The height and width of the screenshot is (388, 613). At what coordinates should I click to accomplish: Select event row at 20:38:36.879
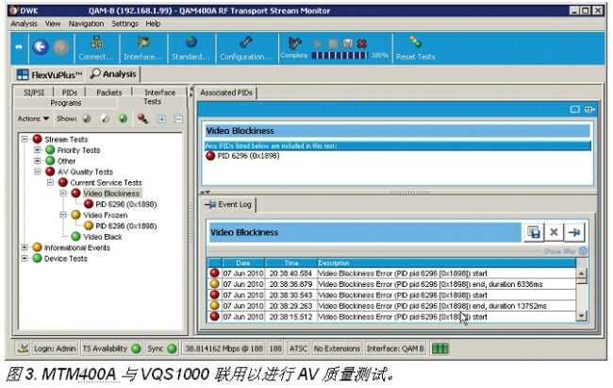(391, 284)
